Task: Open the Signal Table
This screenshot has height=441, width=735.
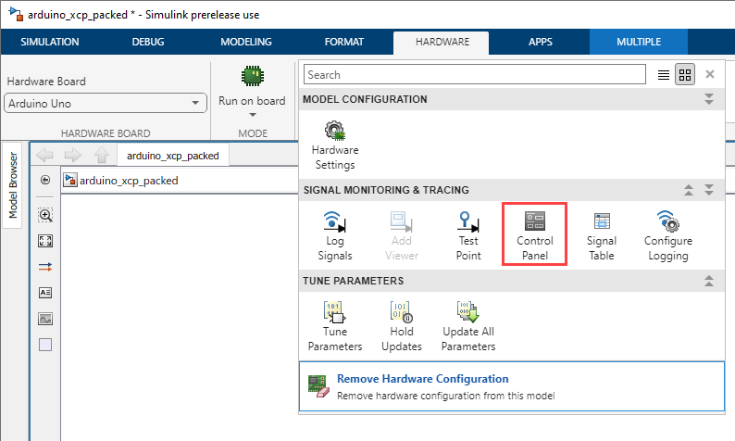Action: point(602,235)
